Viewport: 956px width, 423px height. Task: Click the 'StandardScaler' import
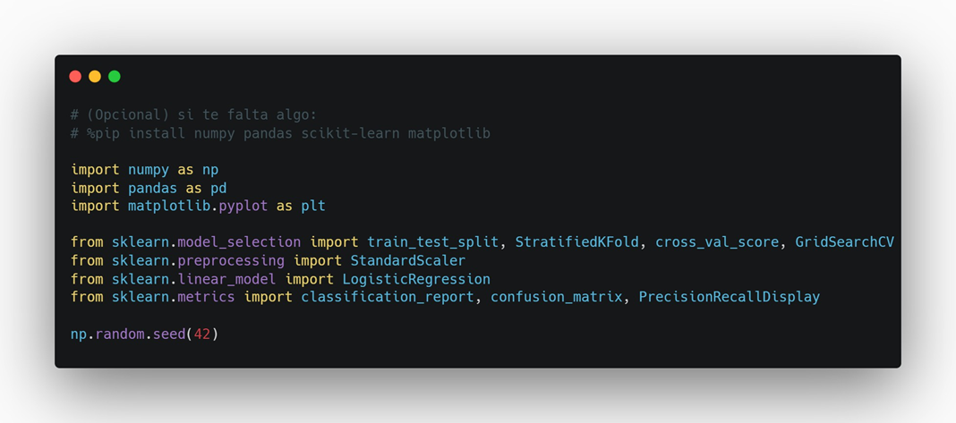click(407, 260)
